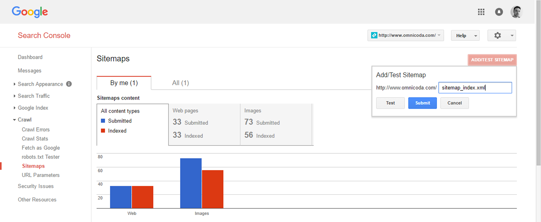Open URL Parameters
This screenshot has height=222, width=541.
[41, 175]
